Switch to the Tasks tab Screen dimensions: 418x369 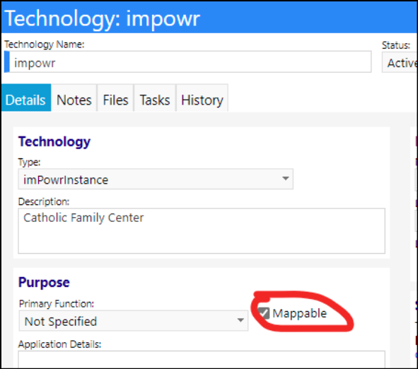point(155,98)
